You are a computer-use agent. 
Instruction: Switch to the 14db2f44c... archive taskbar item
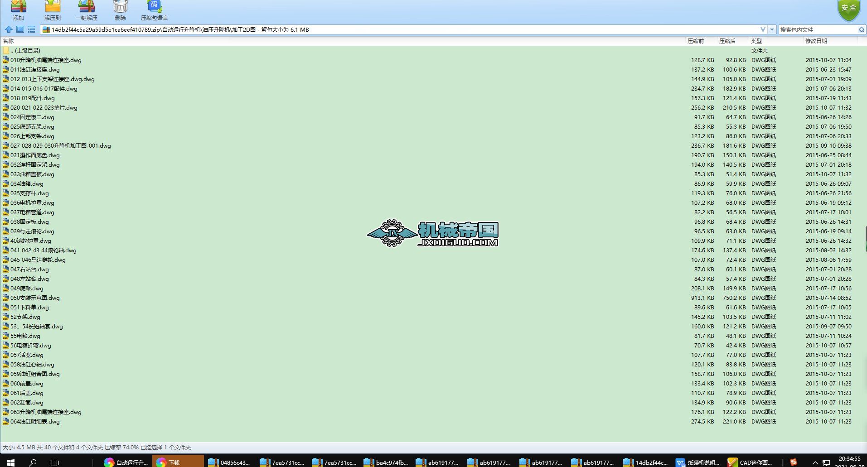coord(645,462)
